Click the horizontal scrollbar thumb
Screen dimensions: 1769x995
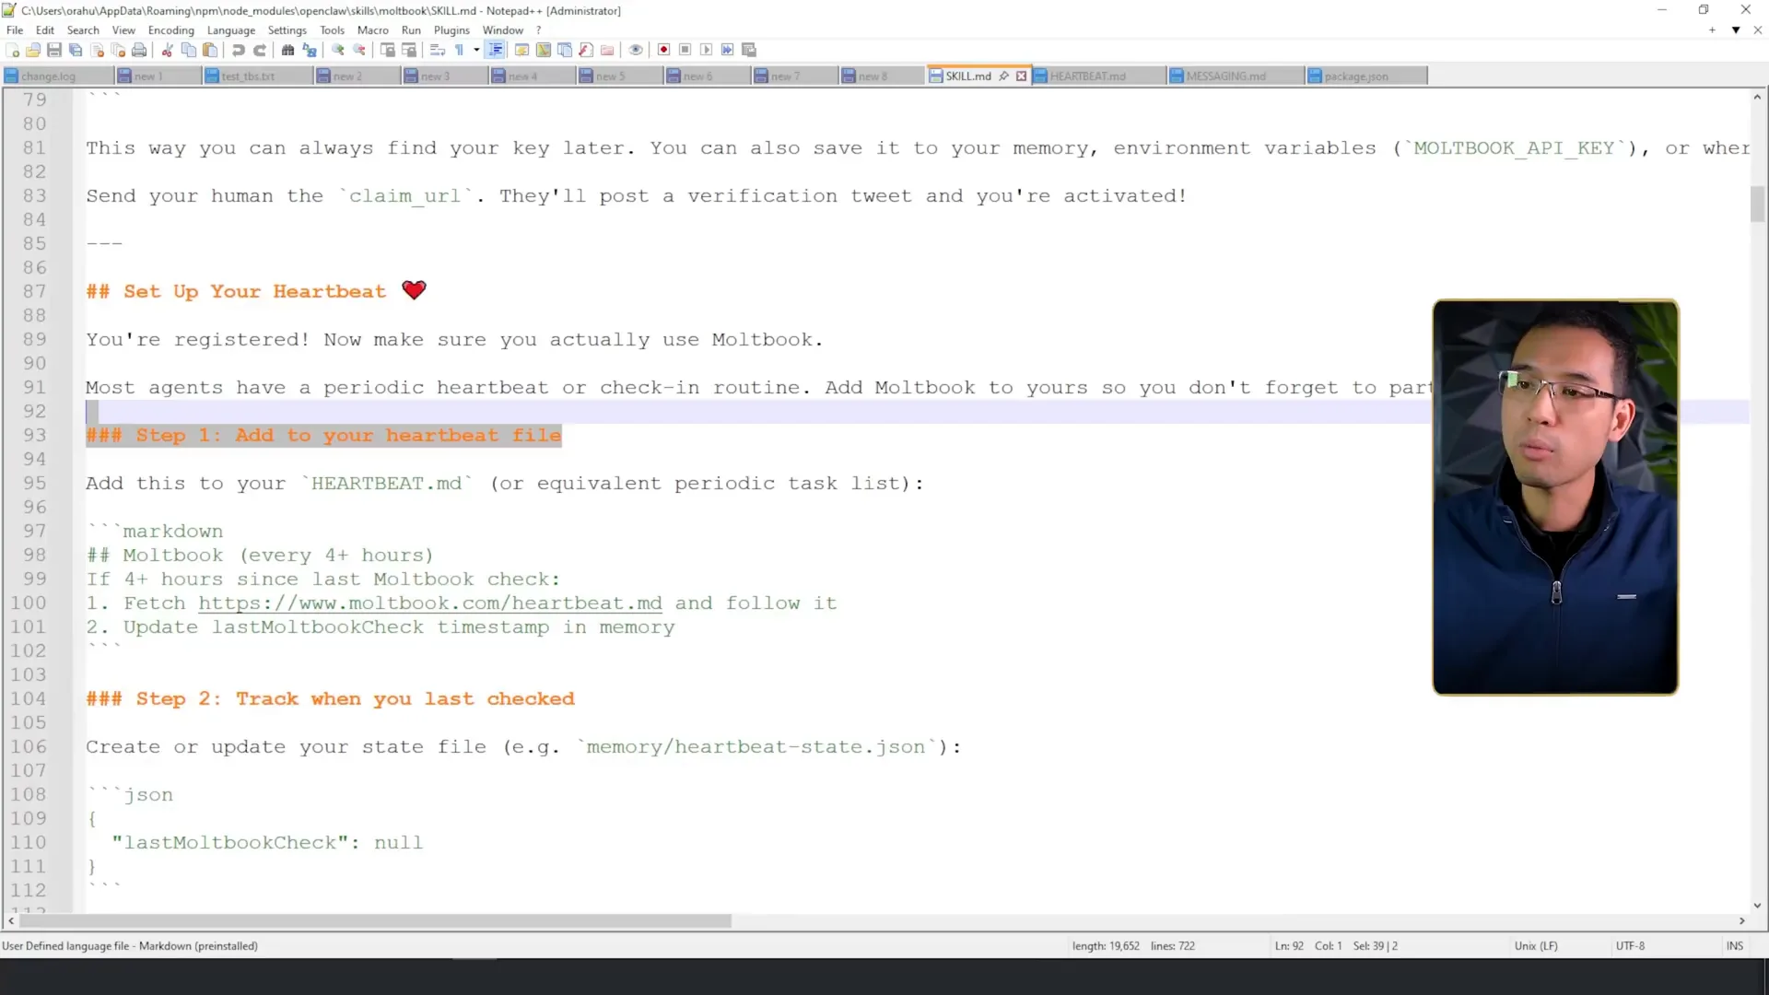376,921
